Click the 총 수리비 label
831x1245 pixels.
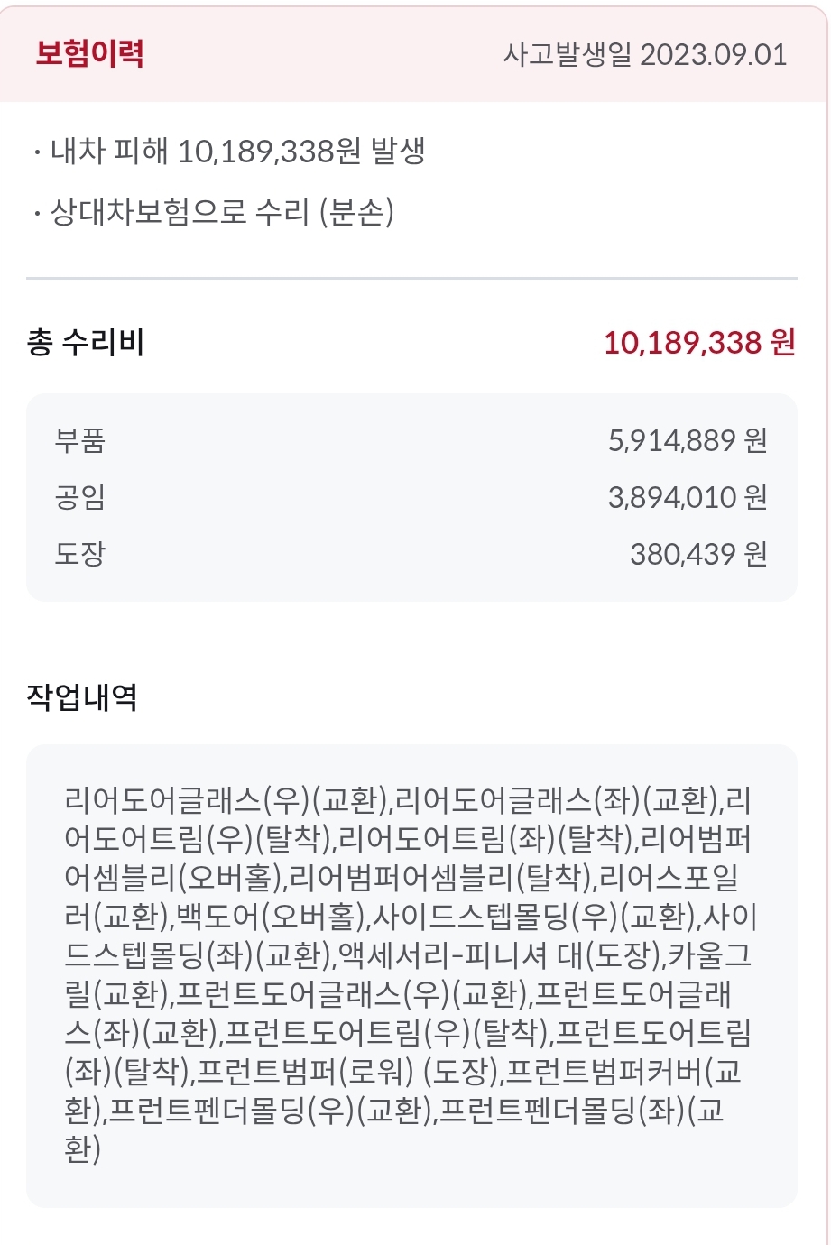86,343
